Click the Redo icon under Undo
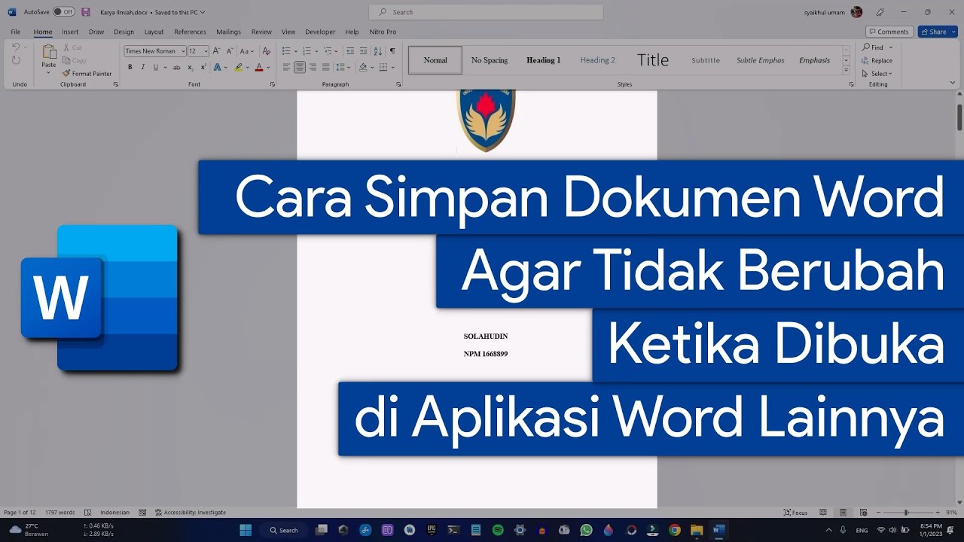964x542 pixels. (x=16, y=60)
